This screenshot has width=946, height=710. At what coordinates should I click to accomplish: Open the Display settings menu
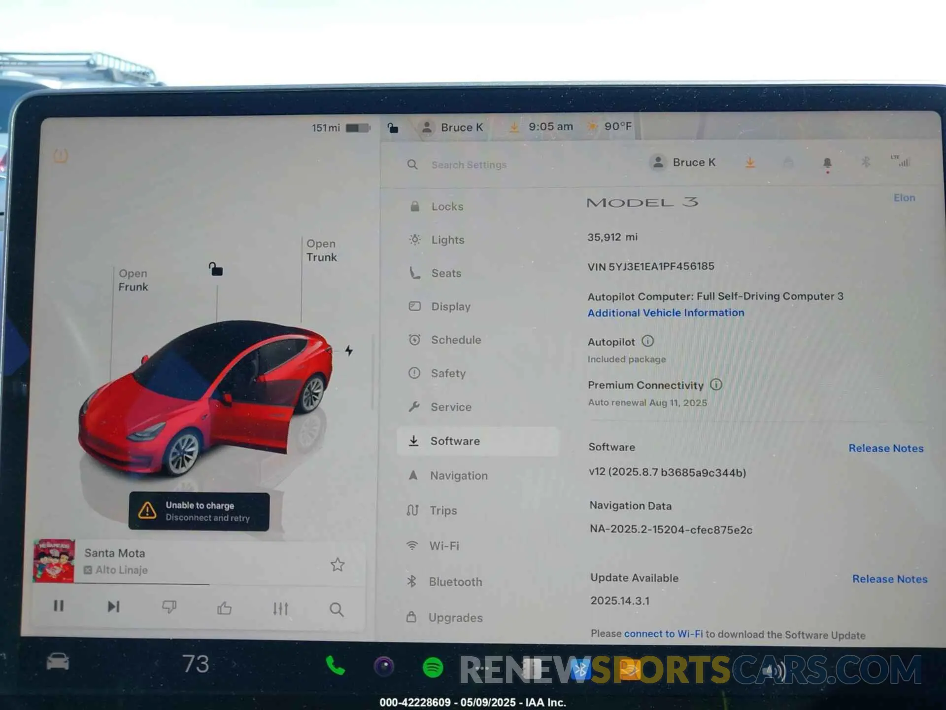(450, 307)
